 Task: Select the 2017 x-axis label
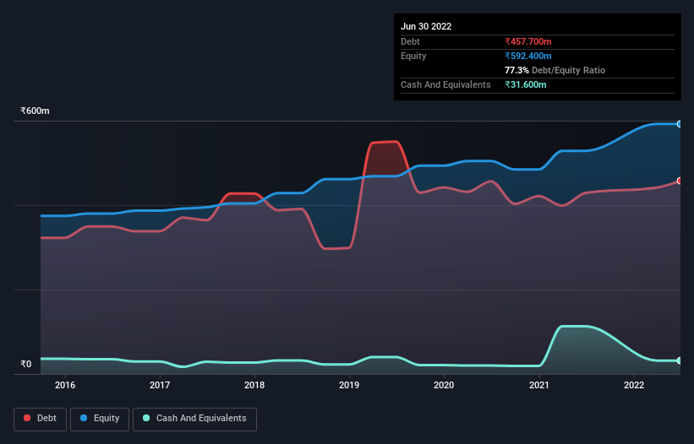click(x=160, y=385)
